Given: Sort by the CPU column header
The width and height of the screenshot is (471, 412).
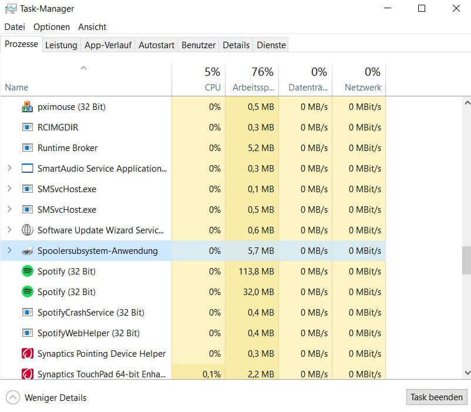Looking at the screenshot, I should coord(199,80).
